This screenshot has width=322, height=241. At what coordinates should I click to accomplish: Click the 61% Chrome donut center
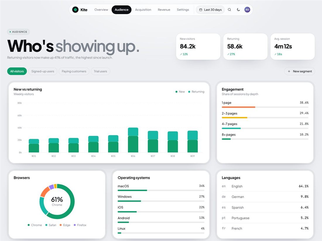pos(57,202)
